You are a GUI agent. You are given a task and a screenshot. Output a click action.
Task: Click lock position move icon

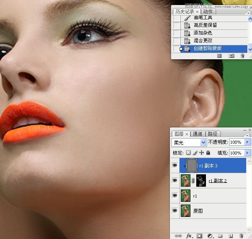201,153
